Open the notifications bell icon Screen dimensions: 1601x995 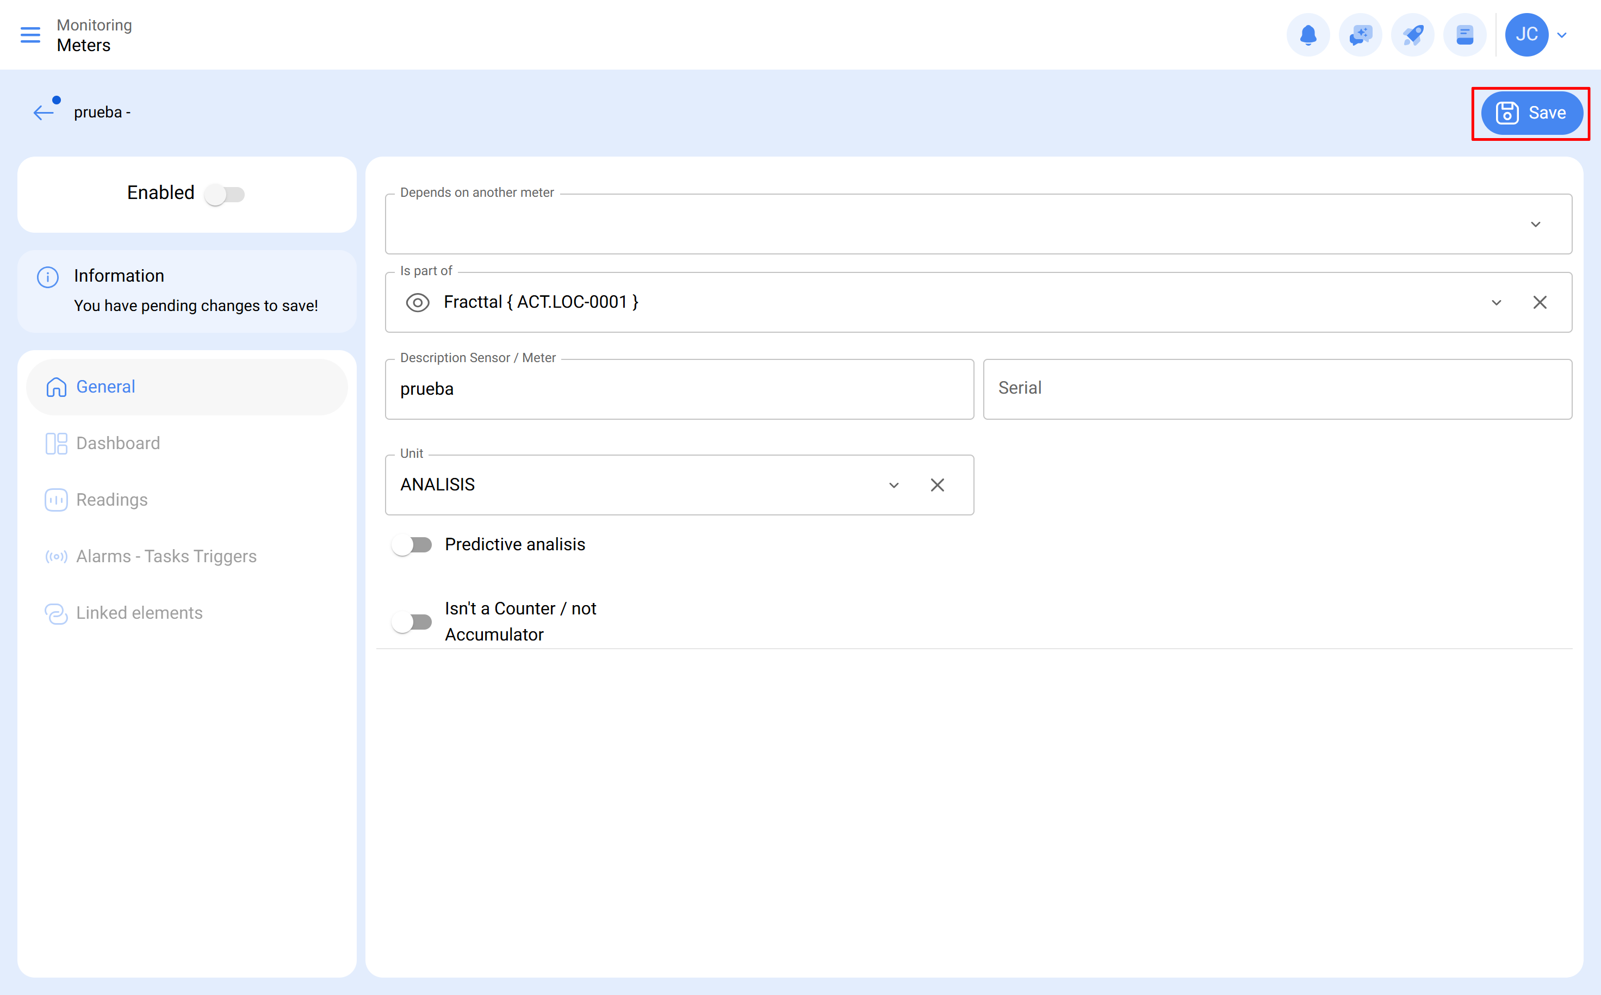coord(1308,35)
